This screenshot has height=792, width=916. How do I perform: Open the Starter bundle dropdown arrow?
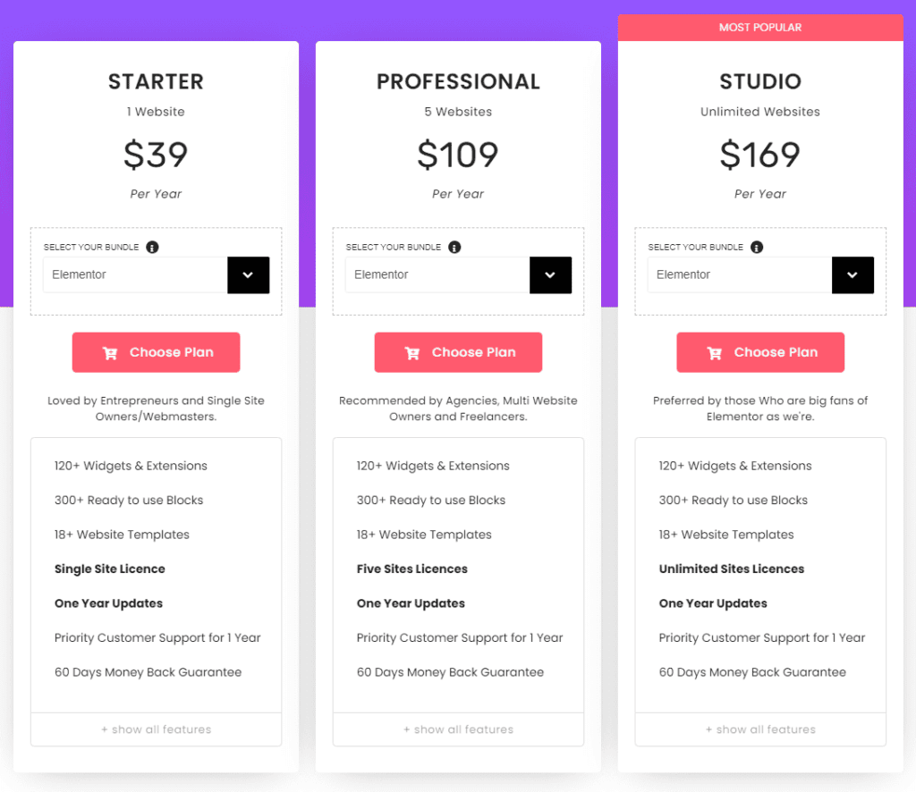click(x=248, y=275)
